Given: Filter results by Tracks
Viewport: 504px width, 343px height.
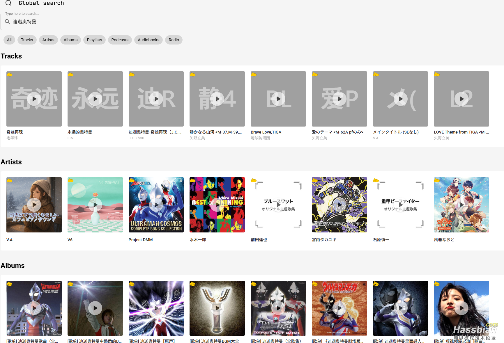Looking at the screenshot, I should click(x=27, y=40).
